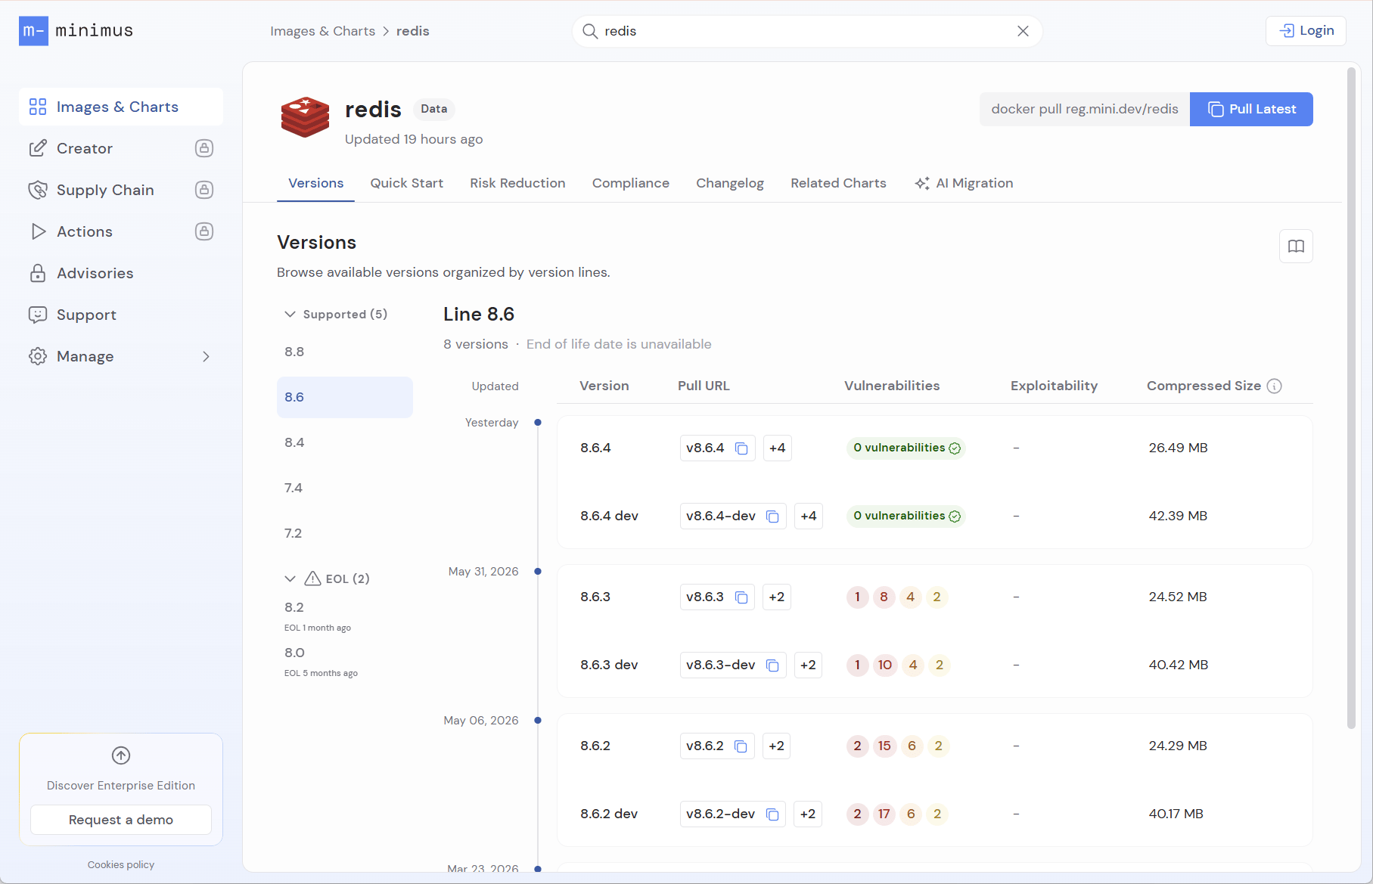
Task: Copy the v8.6.3-dev pull URL
Action: (772, 665)
